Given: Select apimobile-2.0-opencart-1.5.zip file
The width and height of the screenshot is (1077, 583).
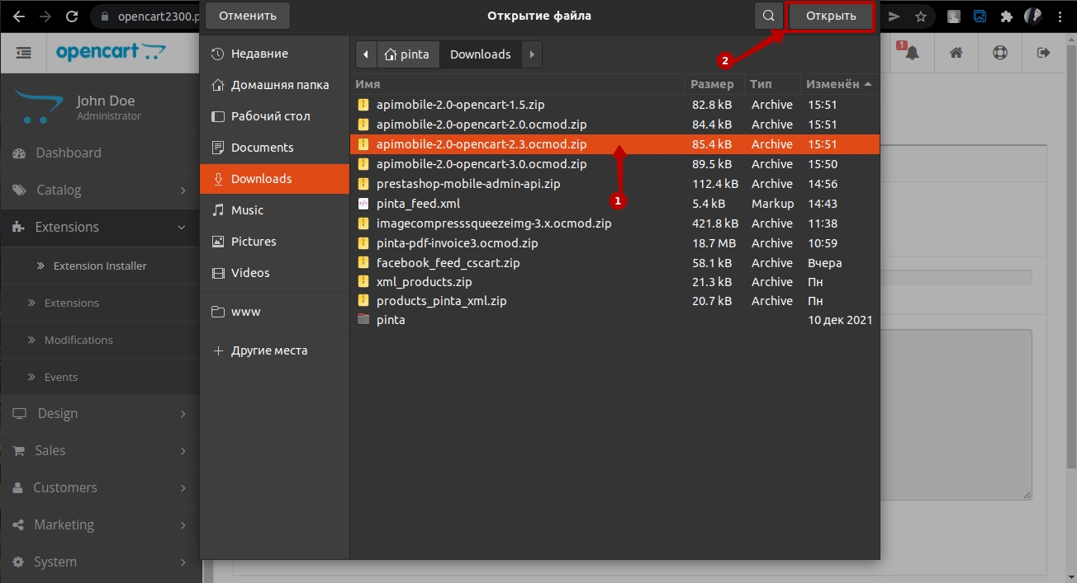Looking at the screenshot, I should point(614,105).
